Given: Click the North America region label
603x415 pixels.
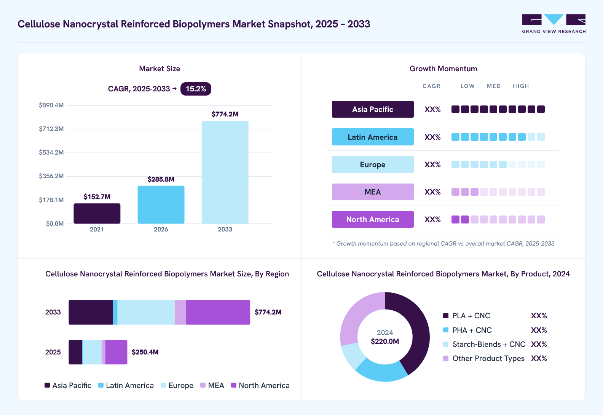Looking at the screenshot, I should pyautogui.click(x=373, y=219).
